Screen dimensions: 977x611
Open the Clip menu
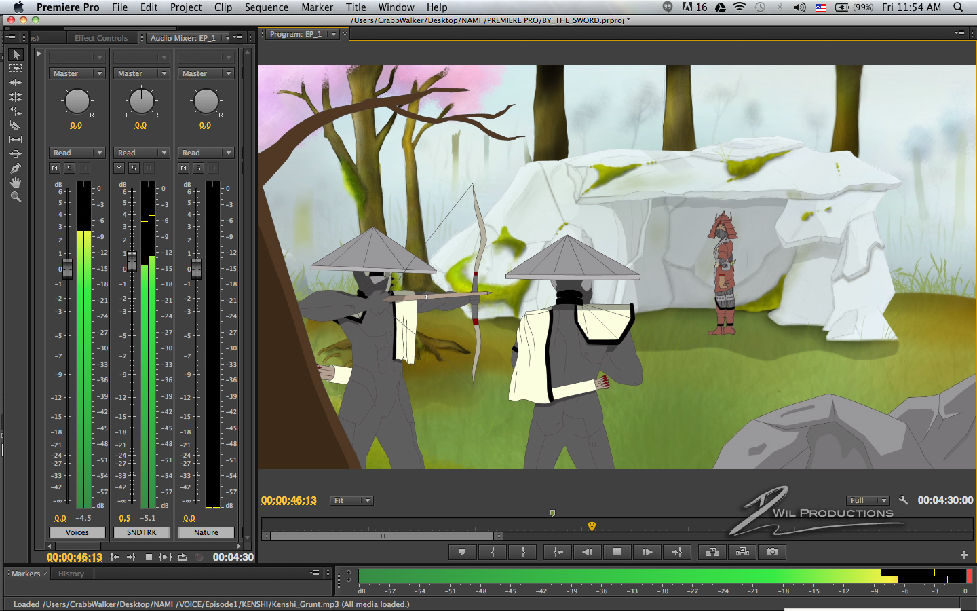tap(223, 7)
